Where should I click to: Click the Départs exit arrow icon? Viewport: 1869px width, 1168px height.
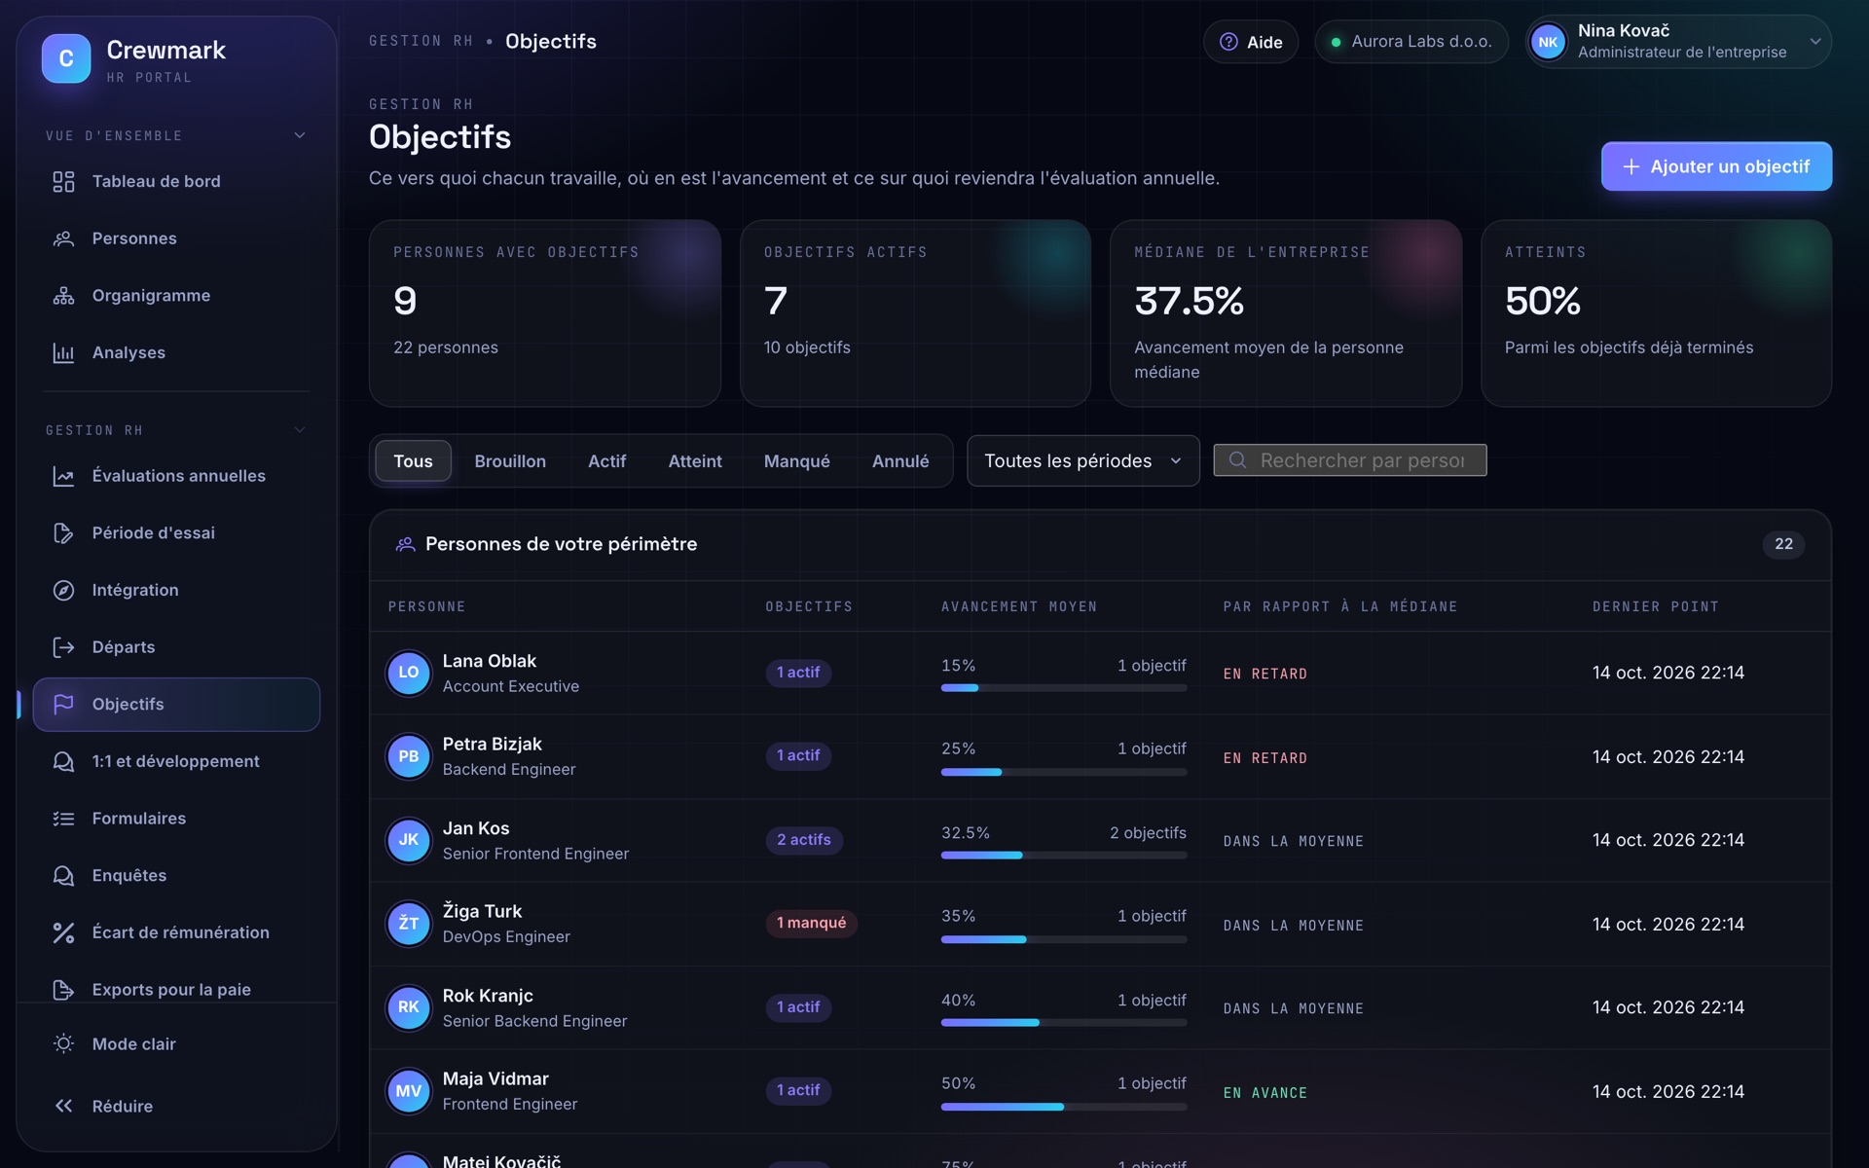(63, 647)
